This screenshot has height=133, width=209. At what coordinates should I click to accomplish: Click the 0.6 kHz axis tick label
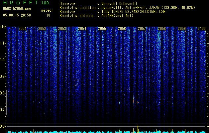click(3, 126)
